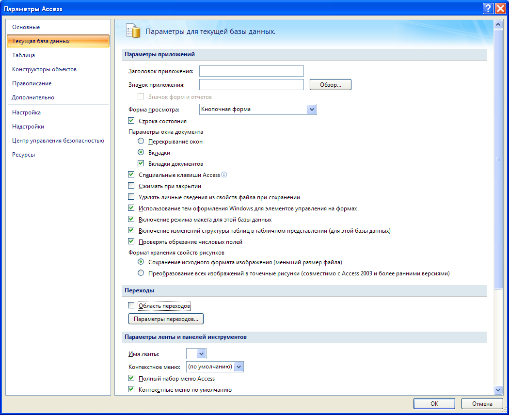Enable Сжимать при закрытии
The height and width of the screenshot is (415, 509).
coord(131,186)
